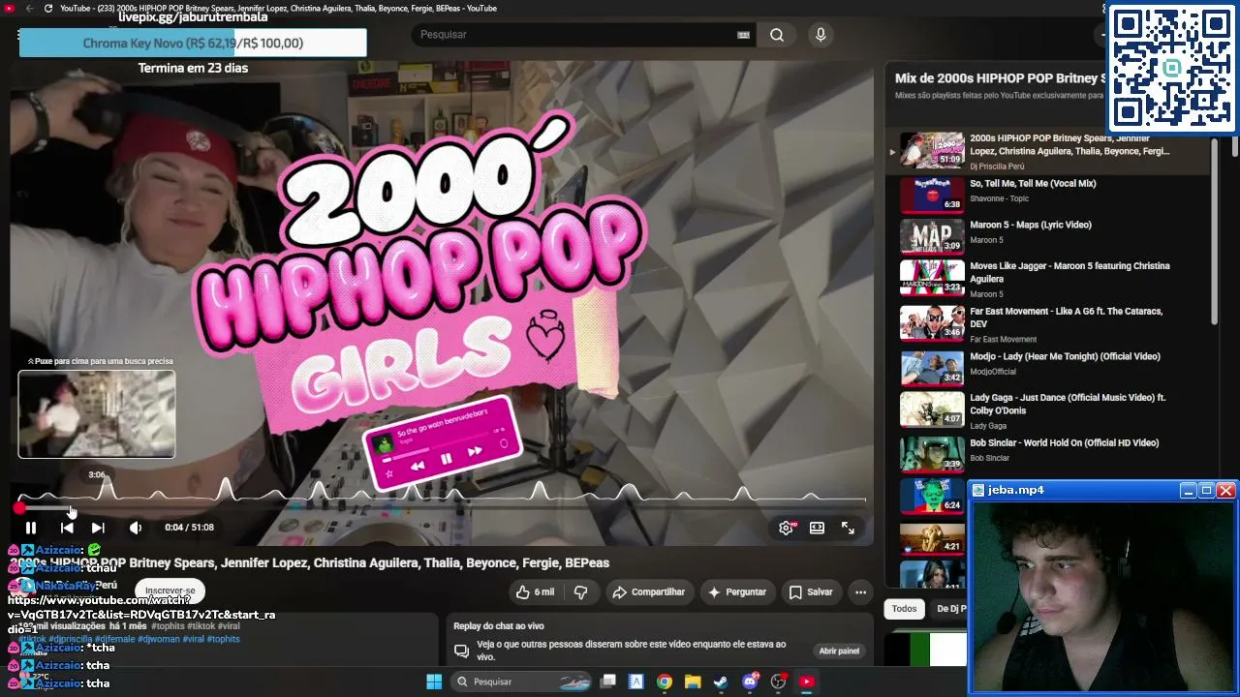Viewport: 1240px width, 697px height.
Task: Seek the video progress bar
Action: pos(442,508)
